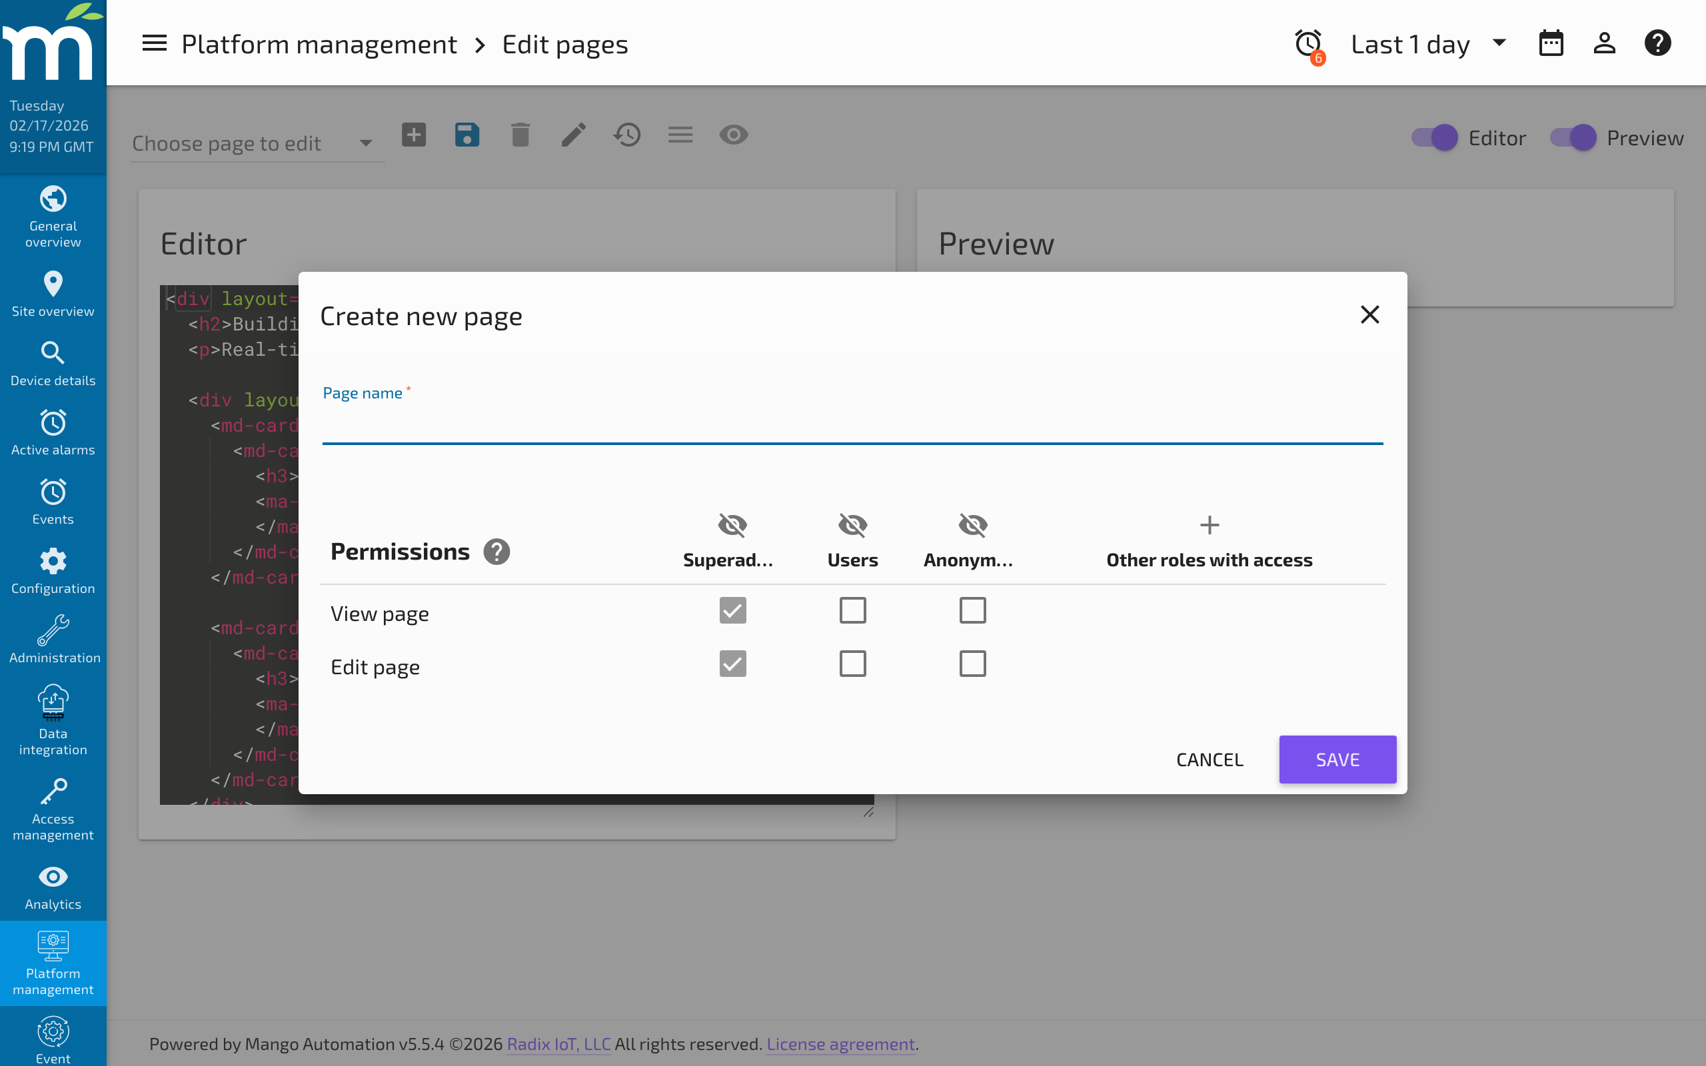Open the Active alarms panel
This screenshot has height=1066, width=1706.
(x=53, y=432)
